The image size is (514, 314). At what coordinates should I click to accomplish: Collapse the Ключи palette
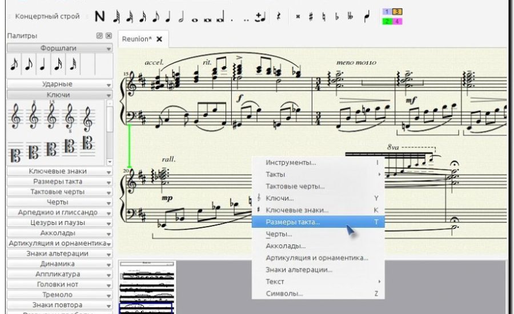point(59,94)
